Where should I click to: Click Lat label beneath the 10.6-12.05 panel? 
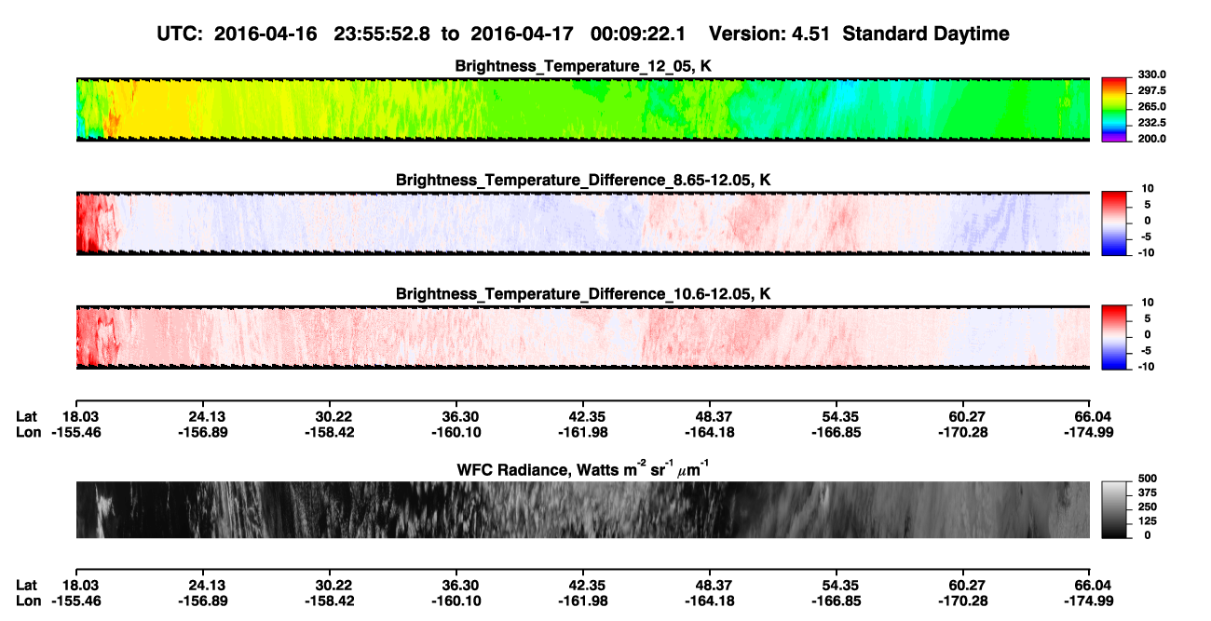coord(27,416)
